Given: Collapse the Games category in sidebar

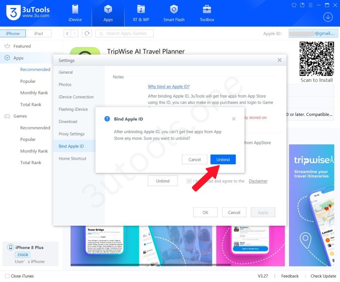Looking at the screenshot, I should pos(20,116).
